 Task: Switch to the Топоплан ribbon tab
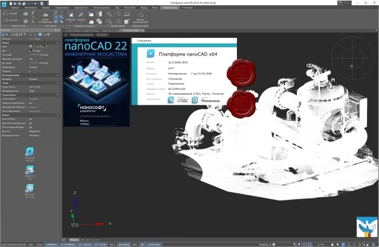tap(188, 8)
